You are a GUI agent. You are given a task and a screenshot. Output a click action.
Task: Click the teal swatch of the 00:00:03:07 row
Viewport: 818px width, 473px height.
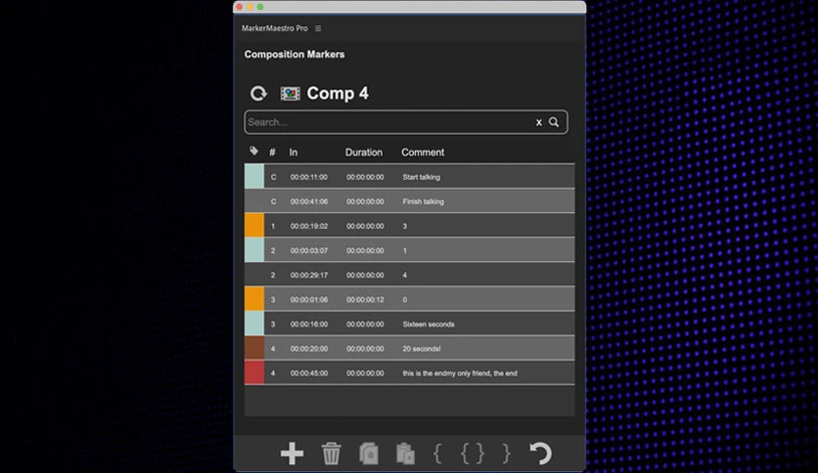(x=254, y=249)
